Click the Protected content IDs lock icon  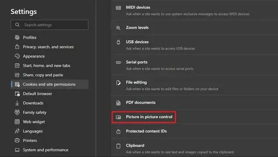coord(118,131)
